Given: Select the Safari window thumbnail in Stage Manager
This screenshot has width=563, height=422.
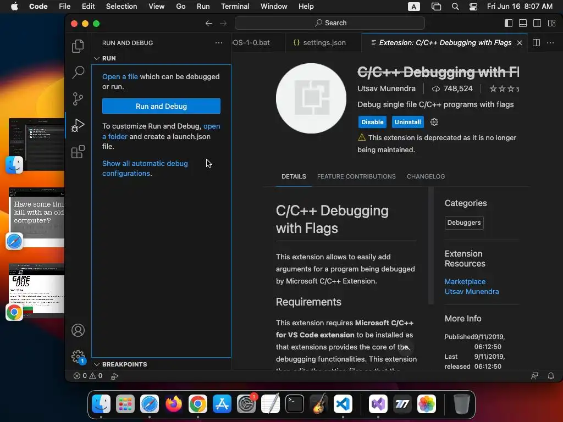Looking at the screenshot, I should 36,218.
